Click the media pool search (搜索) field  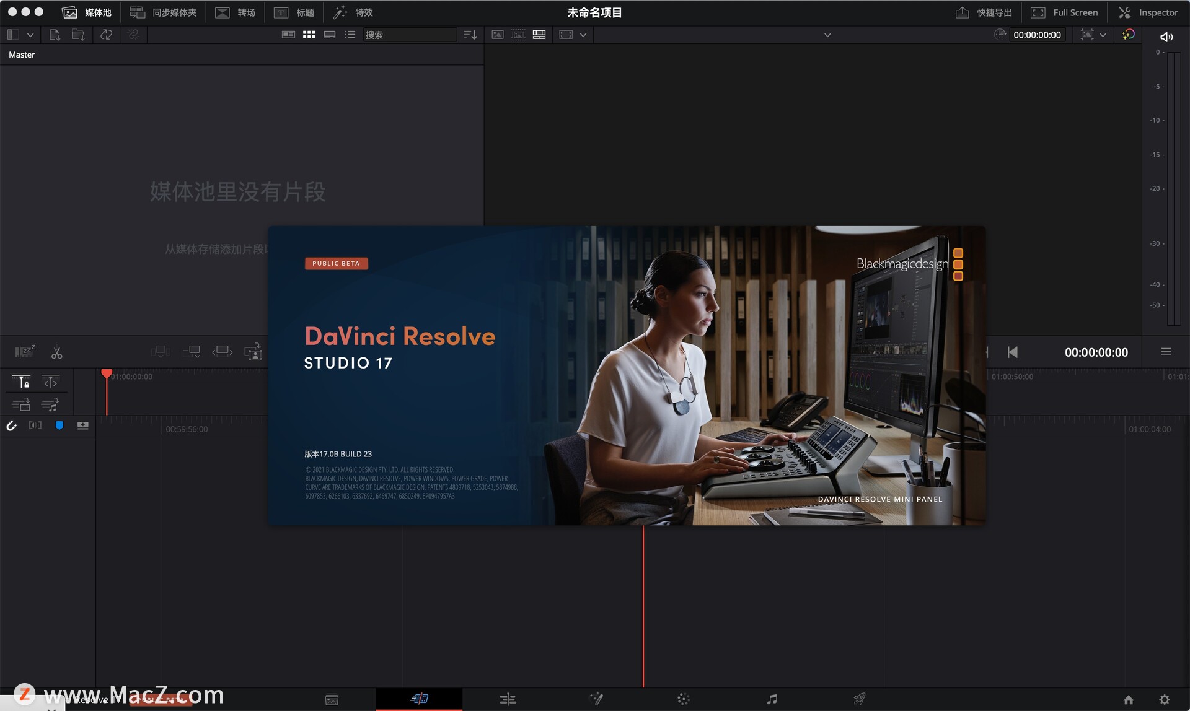[x=410, y=35]
